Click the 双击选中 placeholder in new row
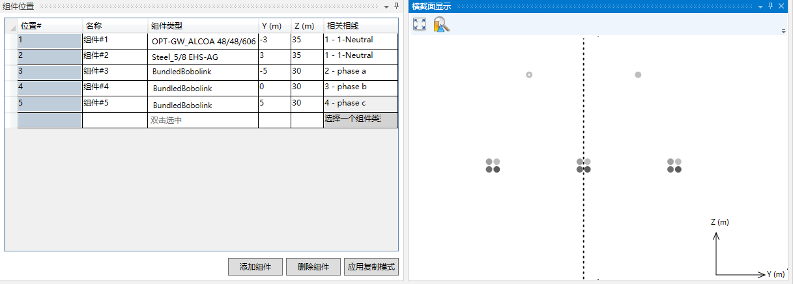Image resolution: width=793 pixels, height=284 pixels. click(203, 120)
